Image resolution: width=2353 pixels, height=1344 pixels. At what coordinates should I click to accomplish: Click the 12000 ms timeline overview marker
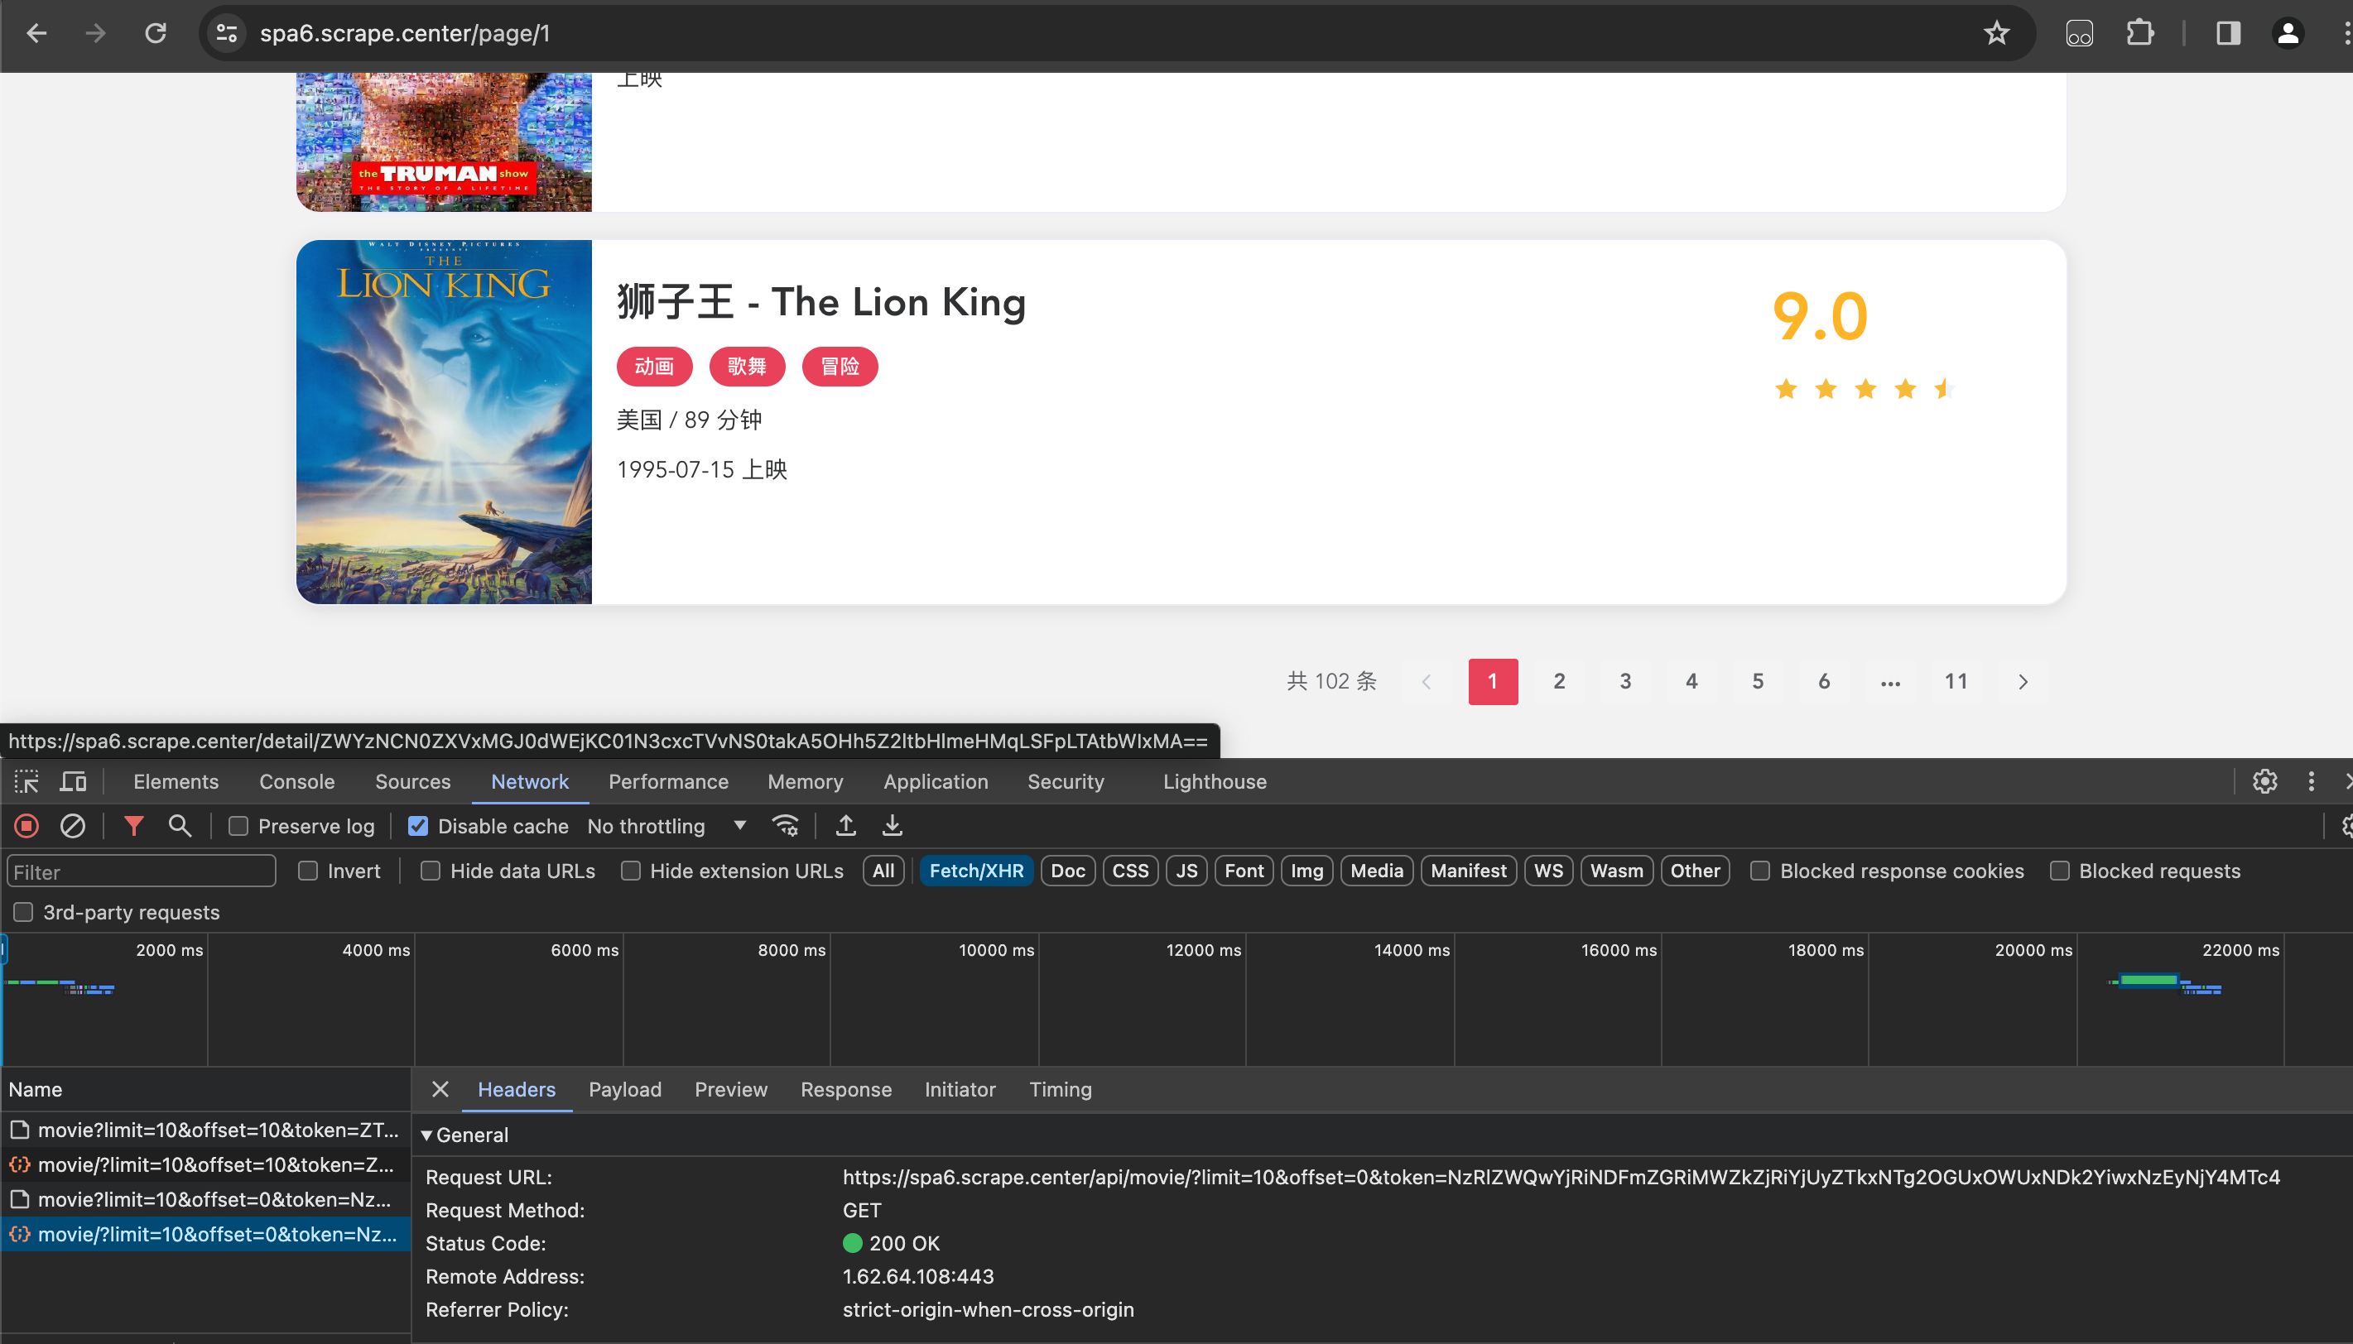pos(1202,950)
